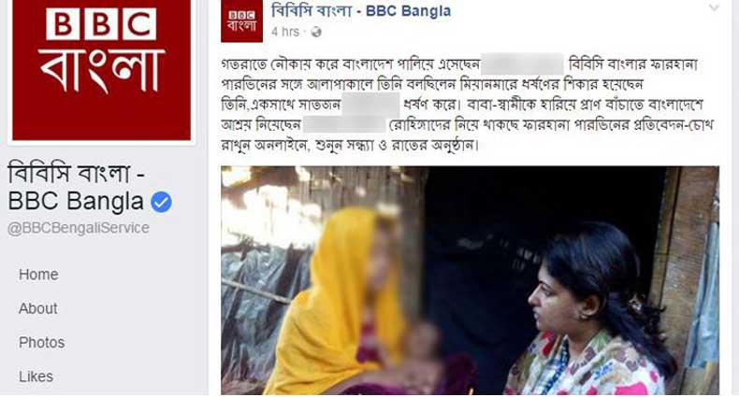739x397 pixels.
Task: Click the reporter woman in the photo
Action: (594, 310)
